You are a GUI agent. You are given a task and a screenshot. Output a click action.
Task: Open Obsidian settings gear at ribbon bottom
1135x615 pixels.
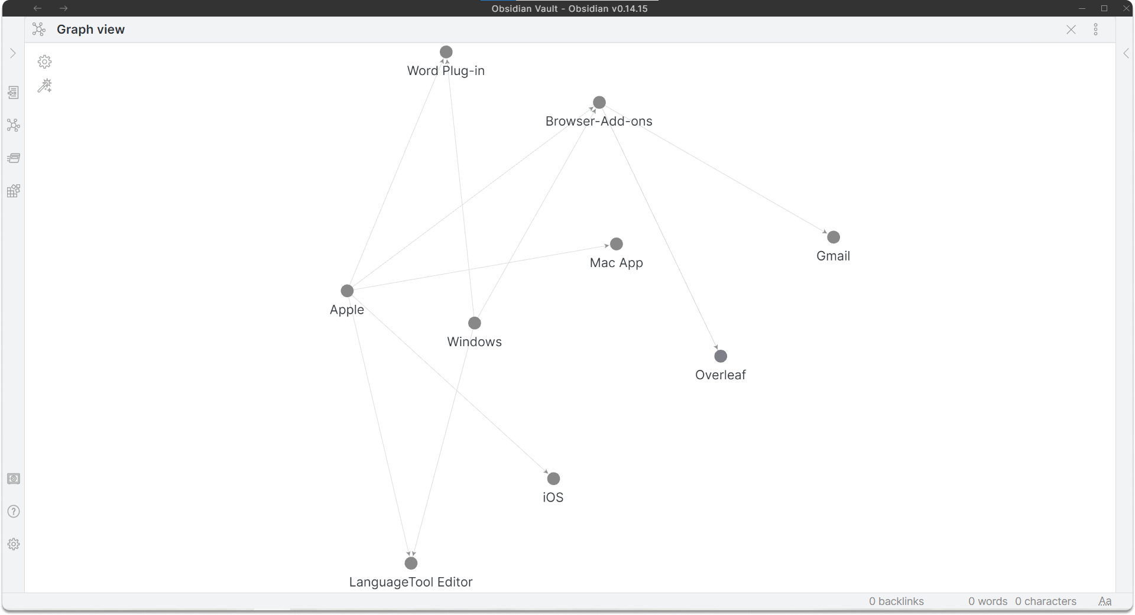(x=14, y=544)
